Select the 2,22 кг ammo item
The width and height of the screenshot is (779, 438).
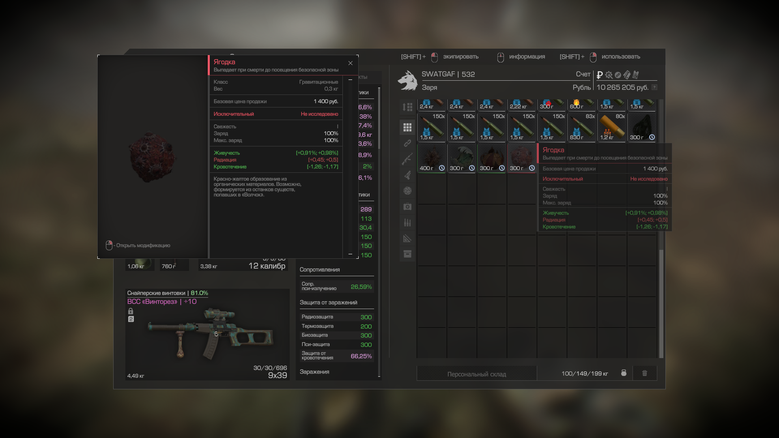[522, 105]
